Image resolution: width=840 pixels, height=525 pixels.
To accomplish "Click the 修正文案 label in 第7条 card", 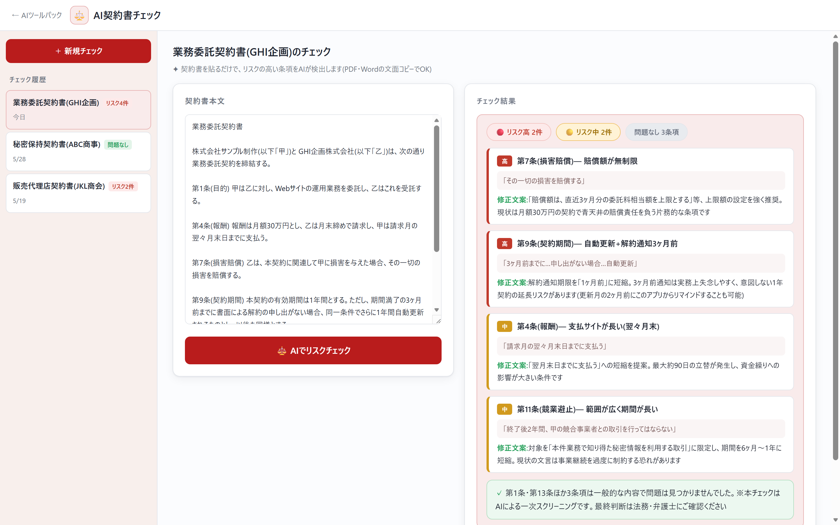I will pyautogui.click(x=512, y=200).
